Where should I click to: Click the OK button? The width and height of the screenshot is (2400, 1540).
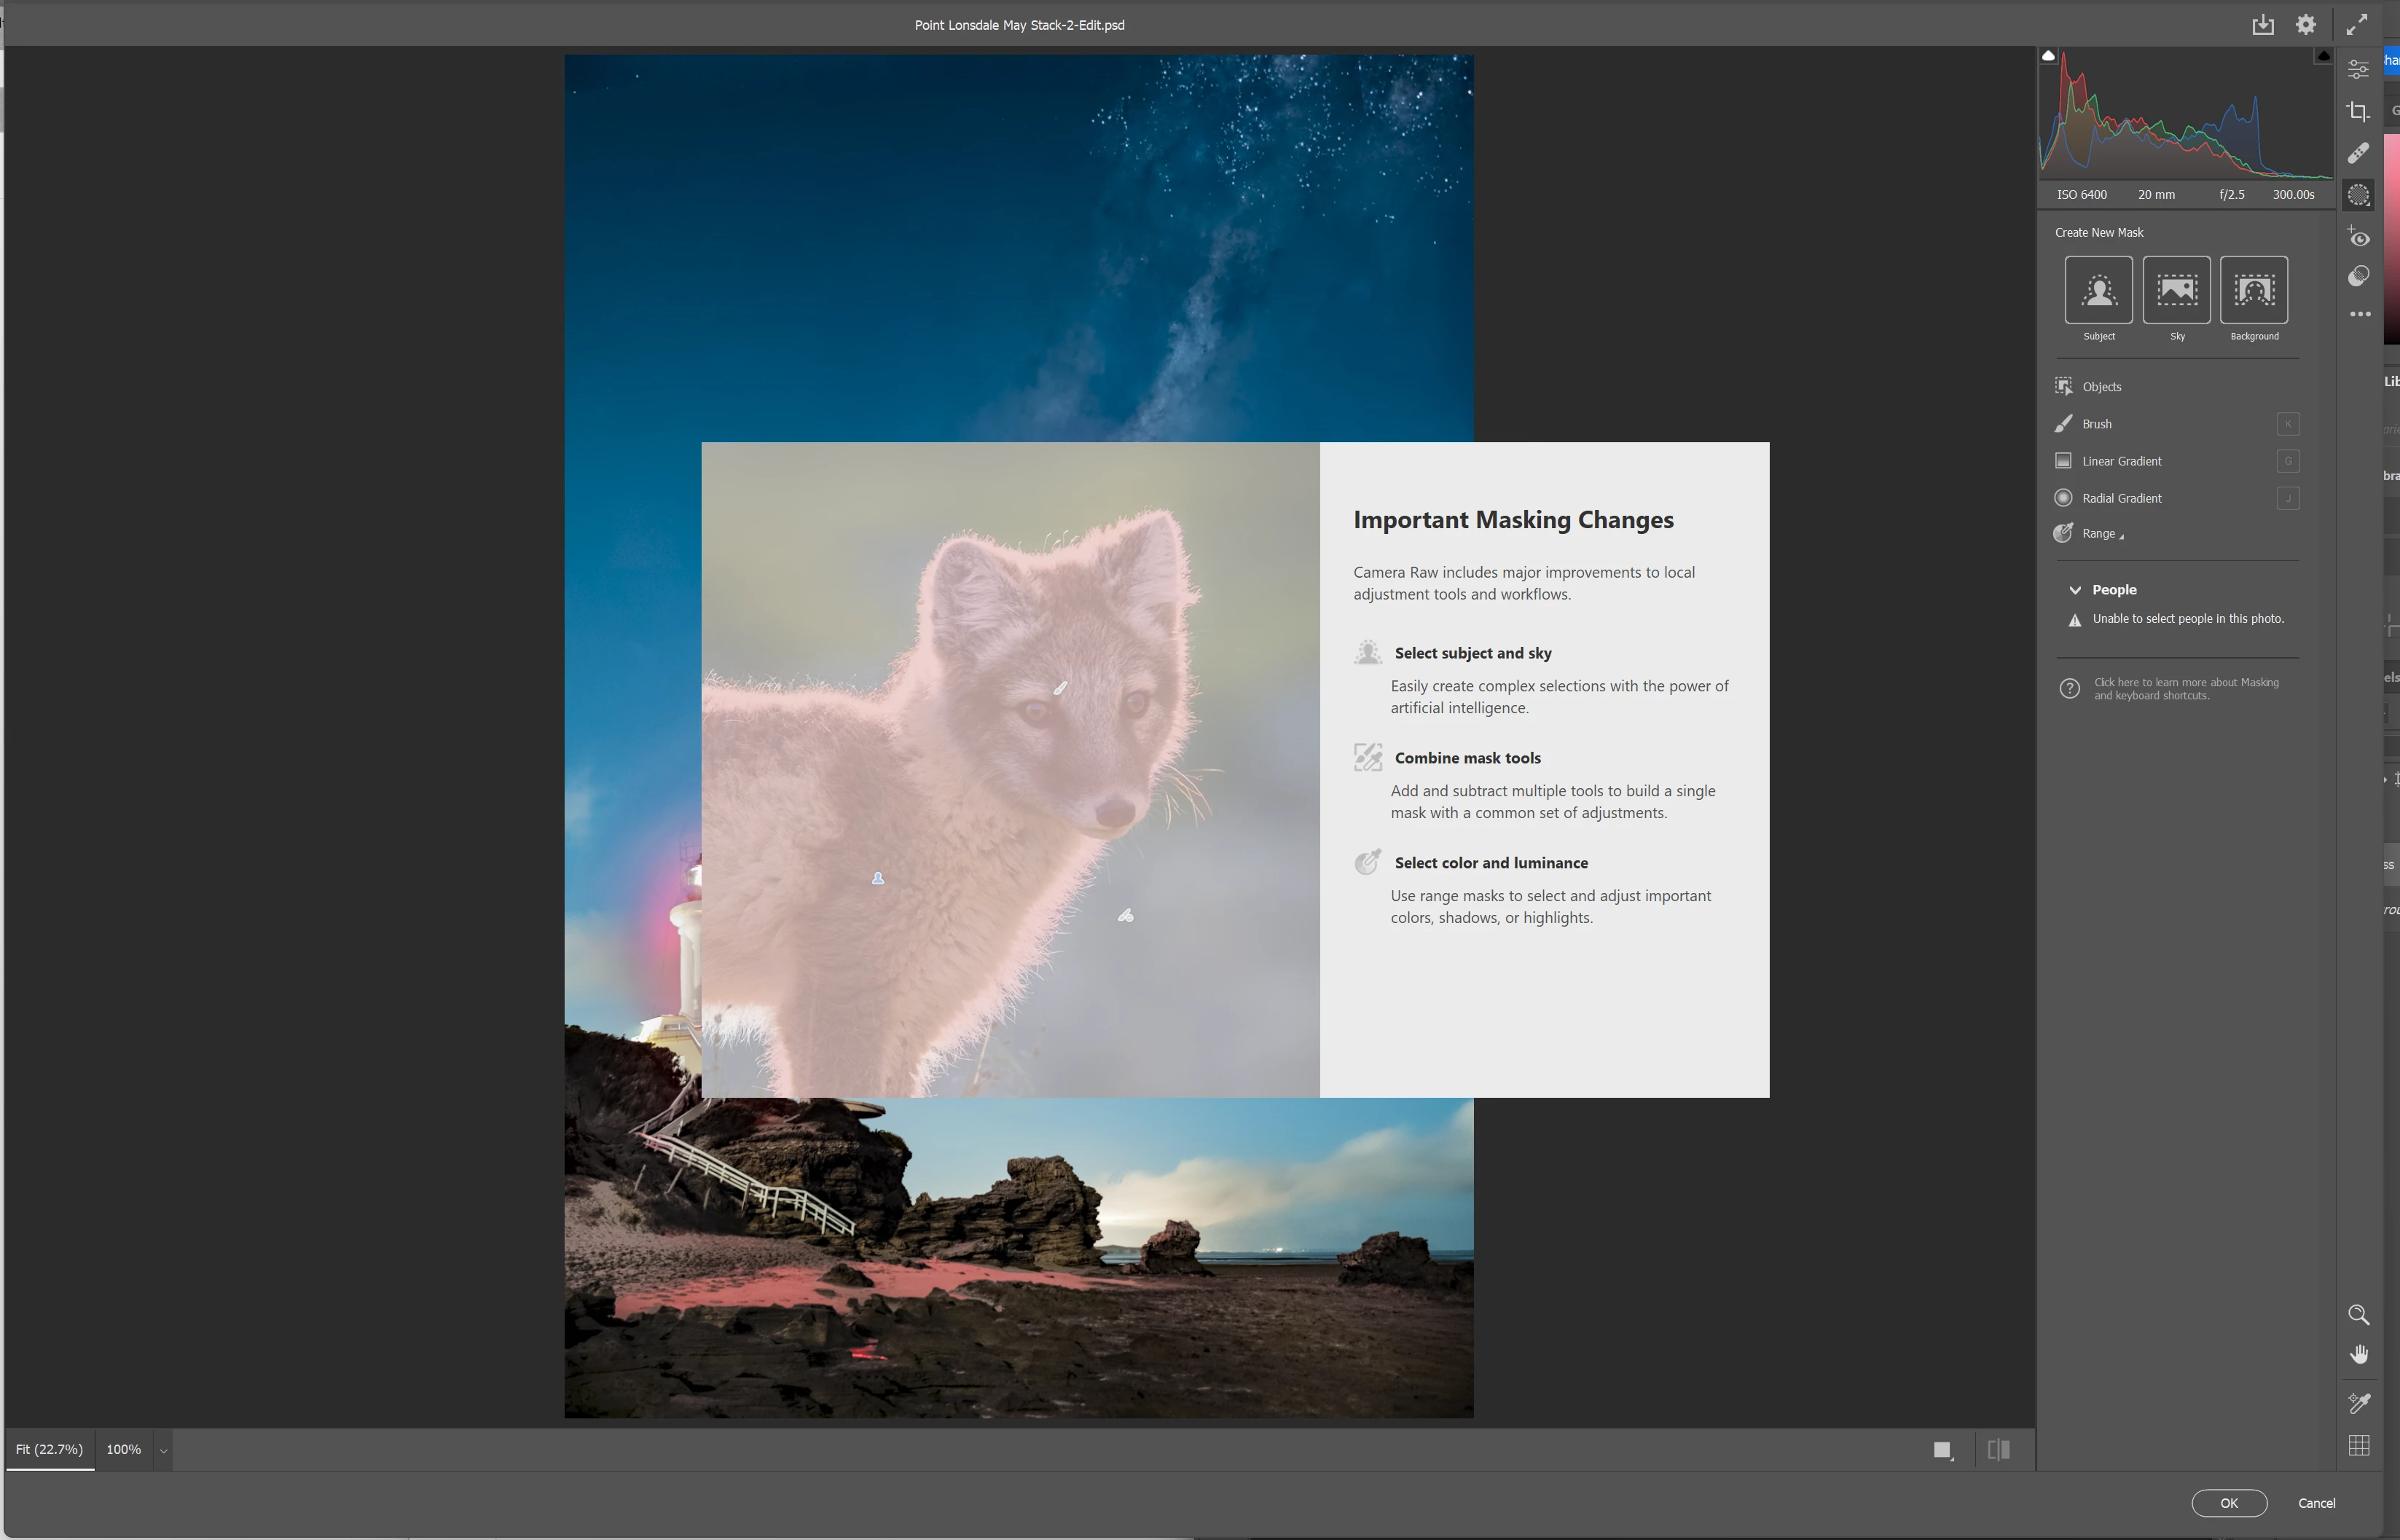[x=2228, y=1503]
